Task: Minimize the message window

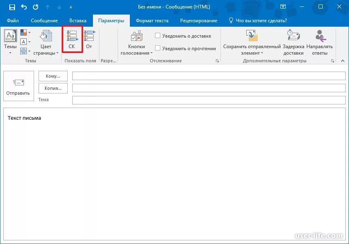Action: pos(302,6)
